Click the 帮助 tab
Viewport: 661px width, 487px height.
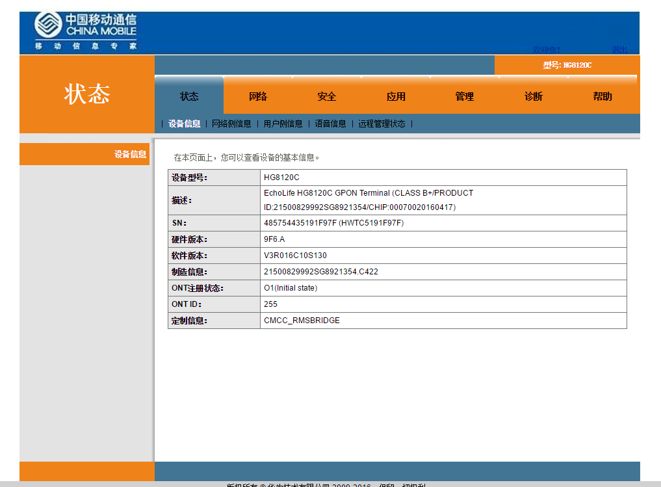coord(603,96)
